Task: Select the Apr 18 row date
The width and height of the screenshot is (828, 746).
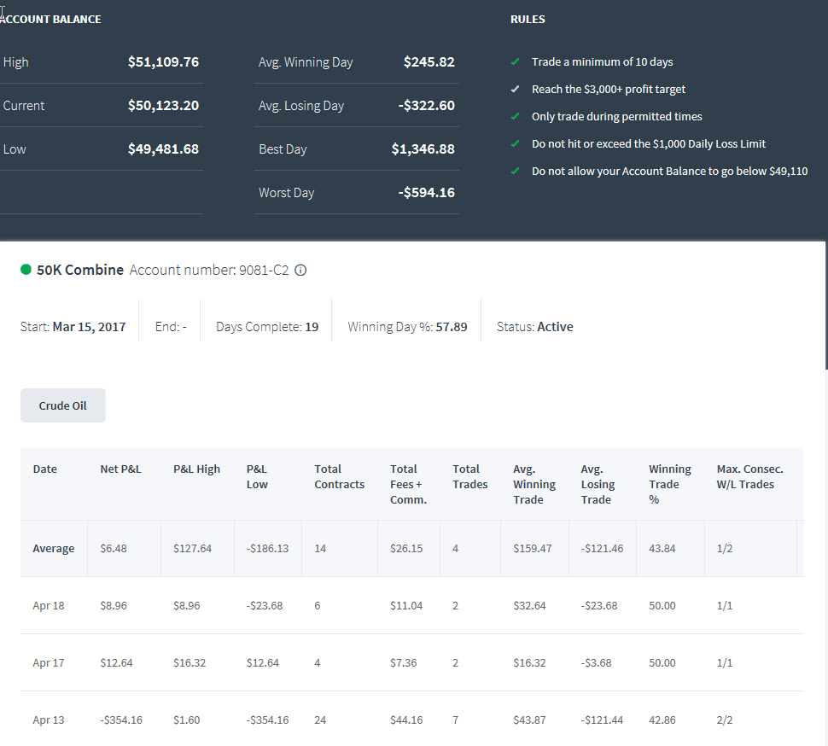Action: pyautogui.click(x=49, y=605)
